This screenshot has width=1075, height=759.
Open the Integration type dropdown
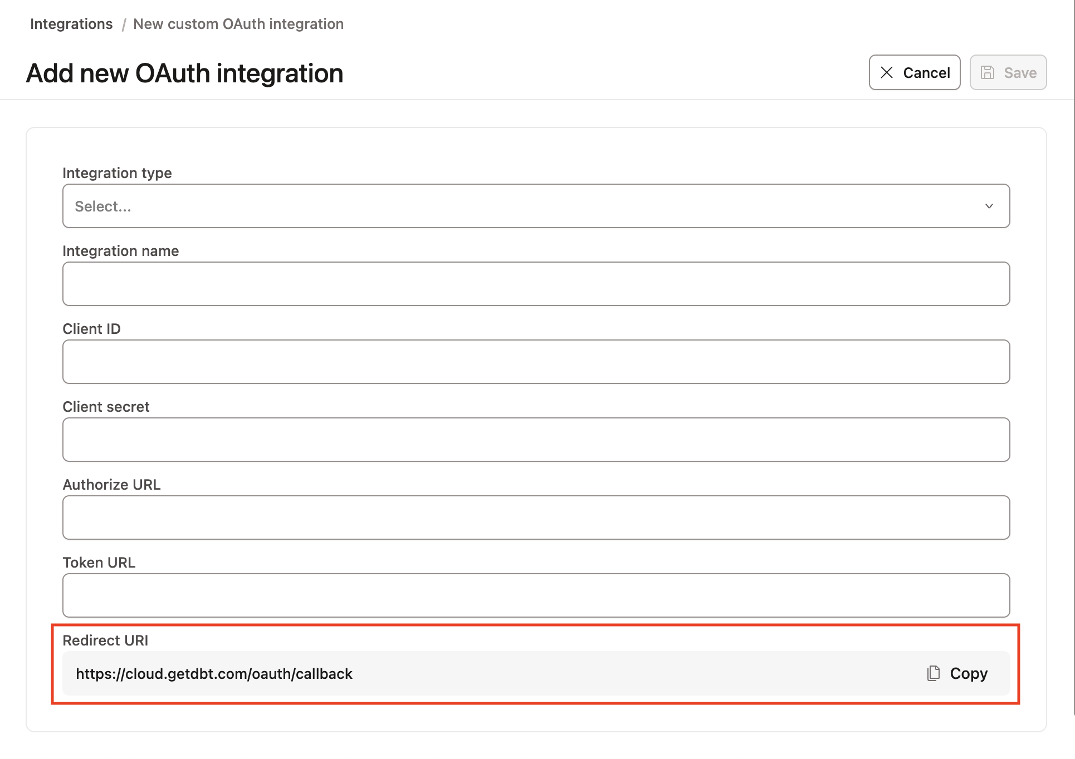(x=535, y=206)
